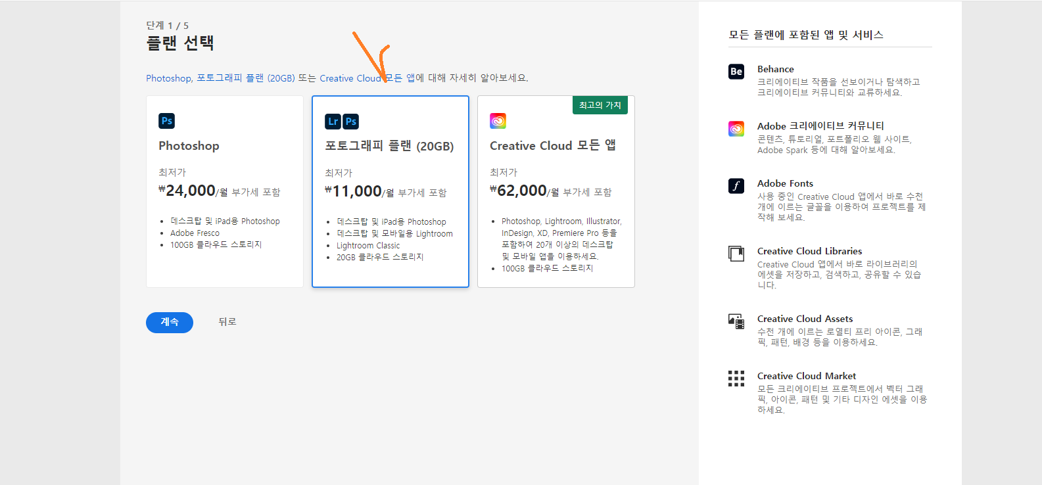Click the Adobe 크리에이티브 커뮤니티 heading

coord(820,126)
